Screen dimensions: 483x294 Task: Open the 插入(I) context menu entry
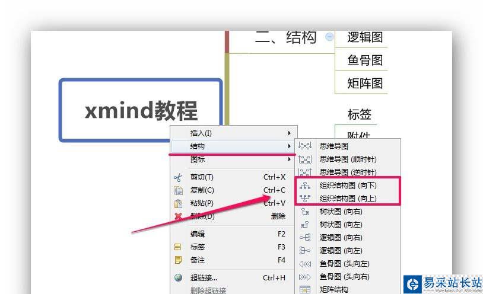[233, 133]
